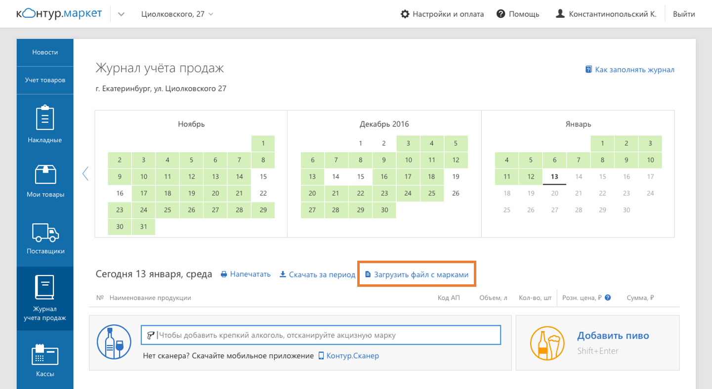Click price info question mark icon
This screenshot has width=712, height=389.
[x=608, y=298]
